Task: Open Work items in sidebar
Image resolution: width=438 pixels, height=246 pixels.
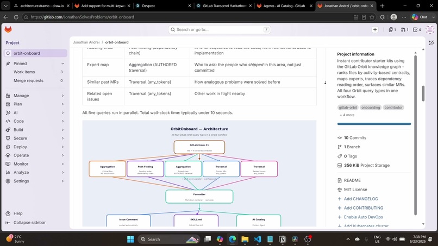Action: 36,72
